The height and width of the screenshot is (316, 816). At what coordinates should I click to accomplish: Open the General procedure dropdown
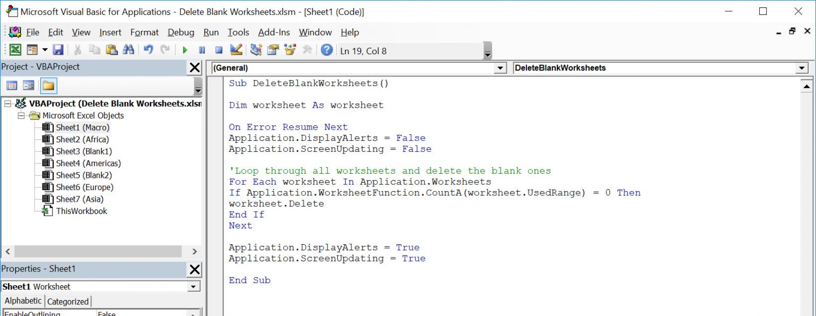(x=500, y=68)
